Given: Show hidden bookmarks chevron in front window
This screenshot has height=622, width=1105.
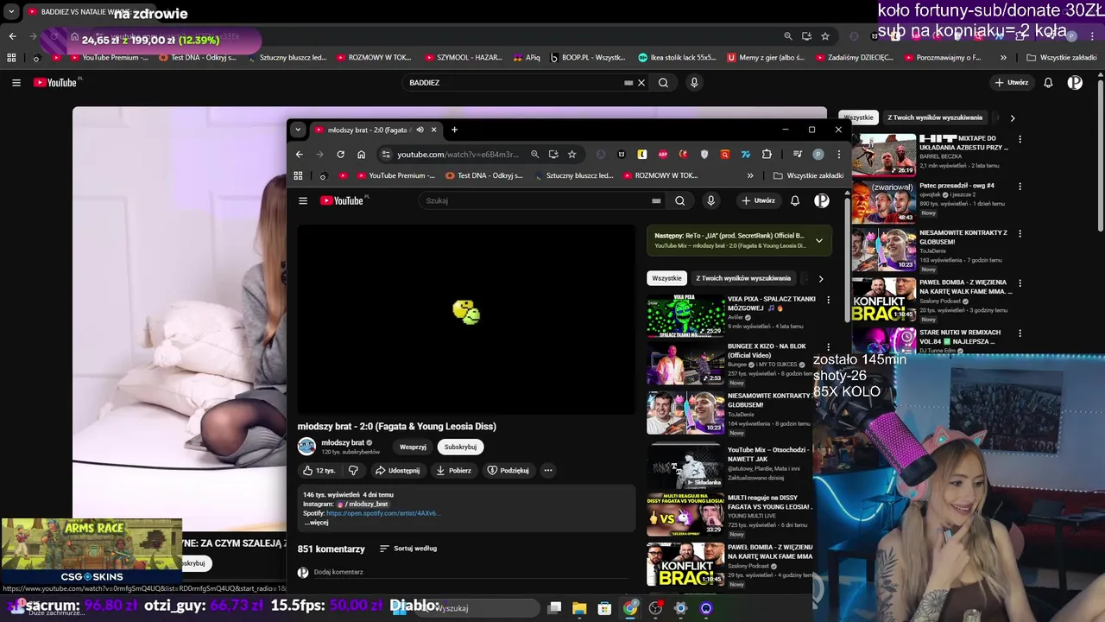Looking at the screenshot, I should tap(750, 175).
